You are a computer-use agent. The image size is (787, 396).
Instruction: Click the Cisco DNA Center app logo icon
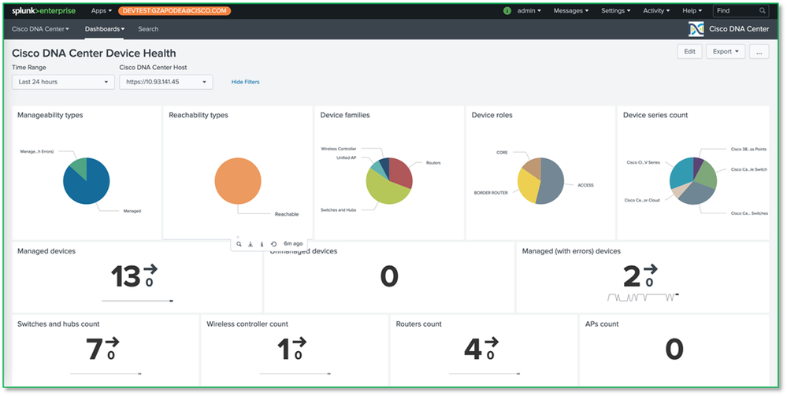click(696, 29)
